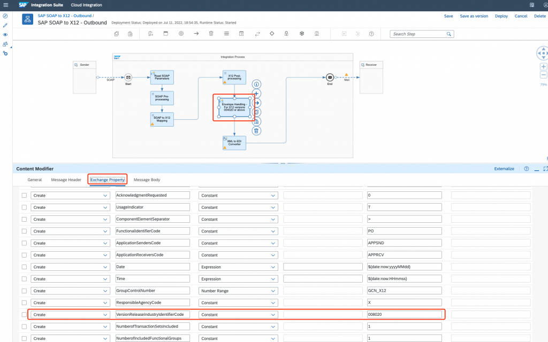
Task: Click the Copy icon in the palette toolbar
Action: [116, 34]
